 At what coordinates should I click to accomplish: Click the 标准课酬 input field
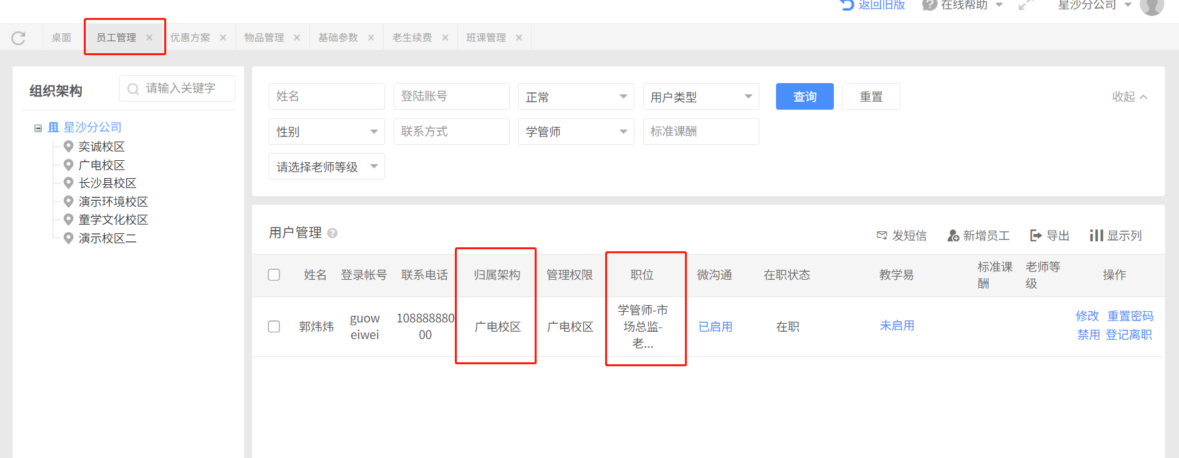click(x=701, y=132)
